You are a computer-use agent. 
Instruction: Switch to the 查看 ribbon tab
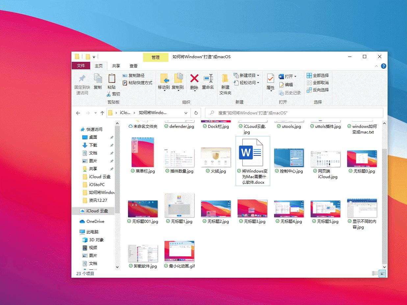(x=133, y=66)
